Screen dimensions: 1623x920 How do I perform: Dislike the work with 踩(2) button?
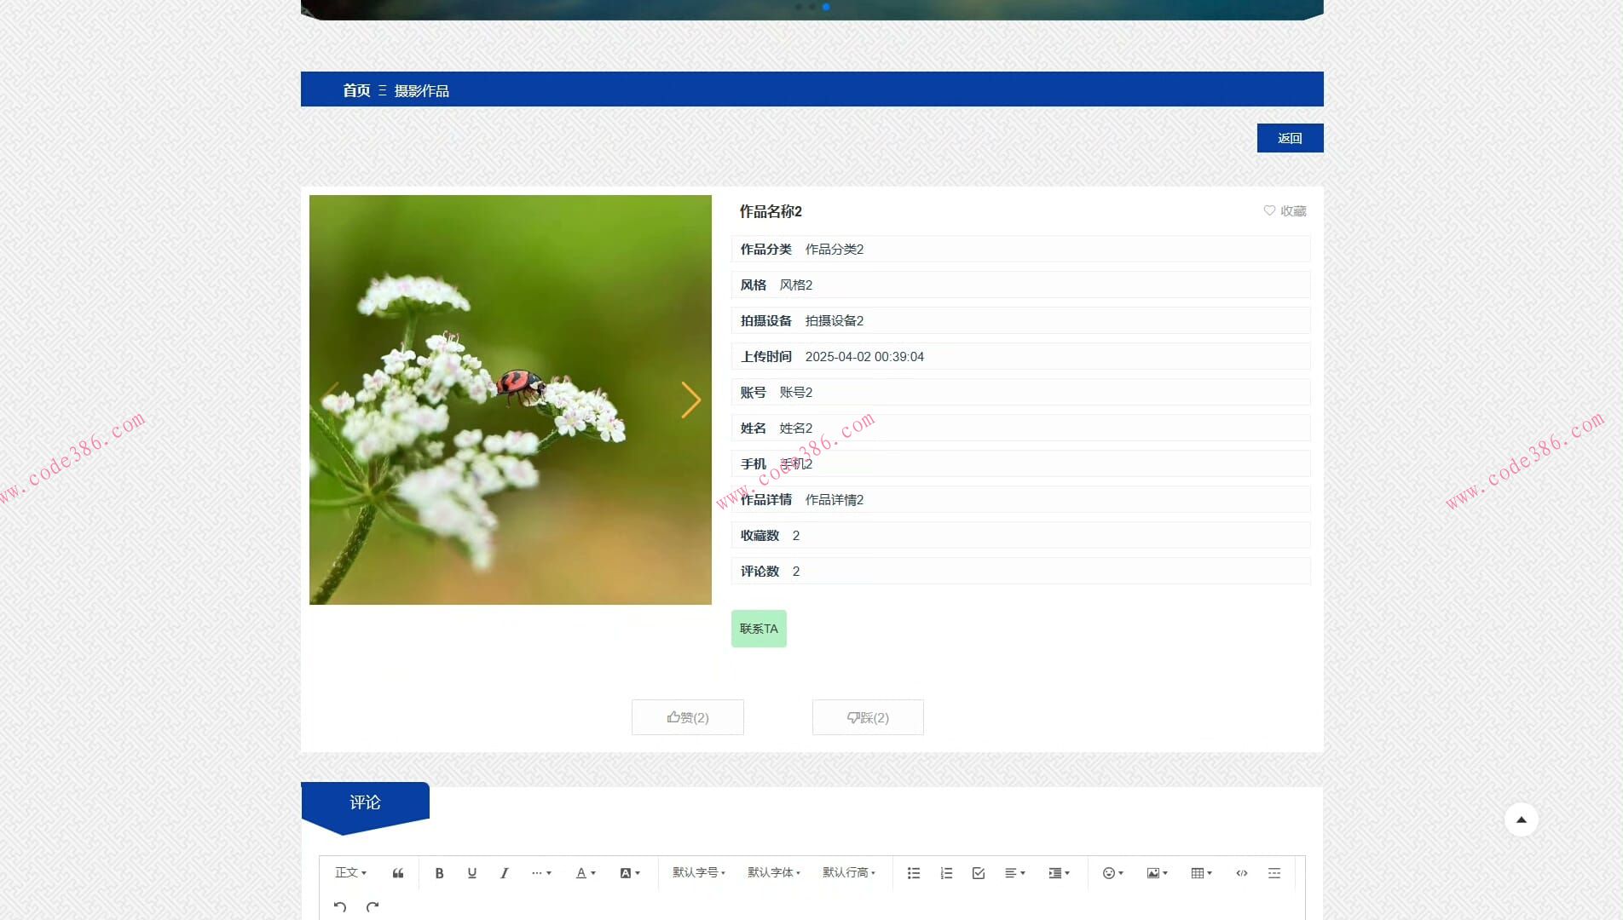(x=868, y=717)
